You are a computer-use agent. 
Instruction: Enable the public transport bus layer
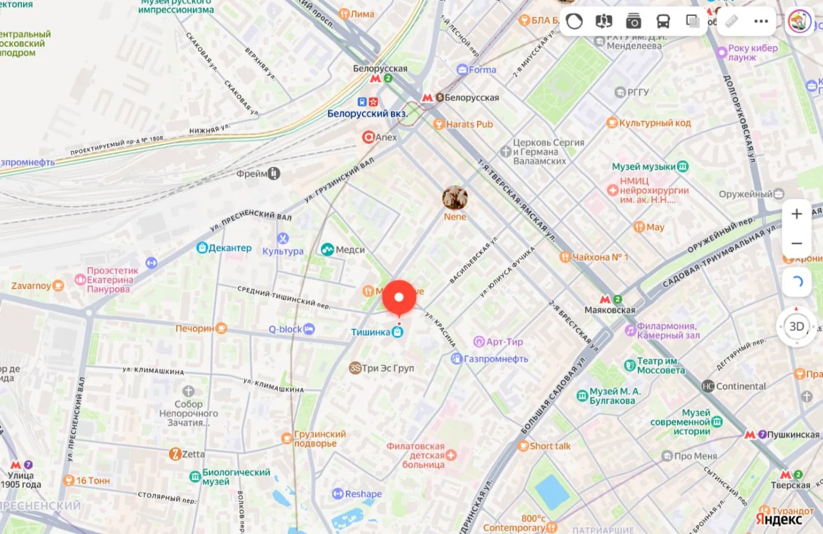pyautogui.click(x=663, y=21)
